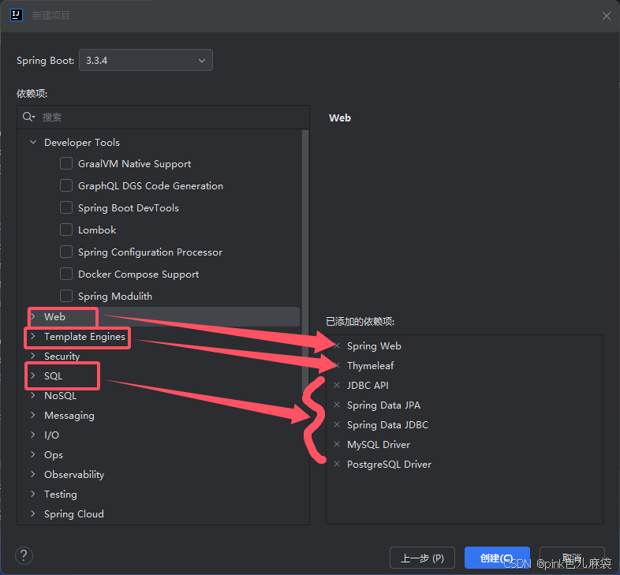Expand the Ops category

(x=33, y=455)
